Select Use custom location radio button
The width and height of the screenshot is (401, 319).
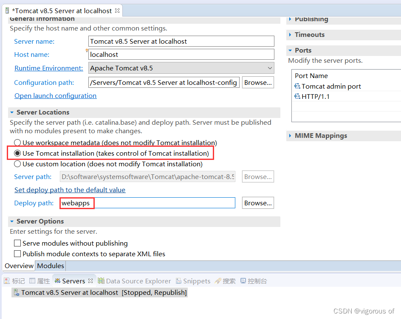pyautogui.click(x=17, y=164)
